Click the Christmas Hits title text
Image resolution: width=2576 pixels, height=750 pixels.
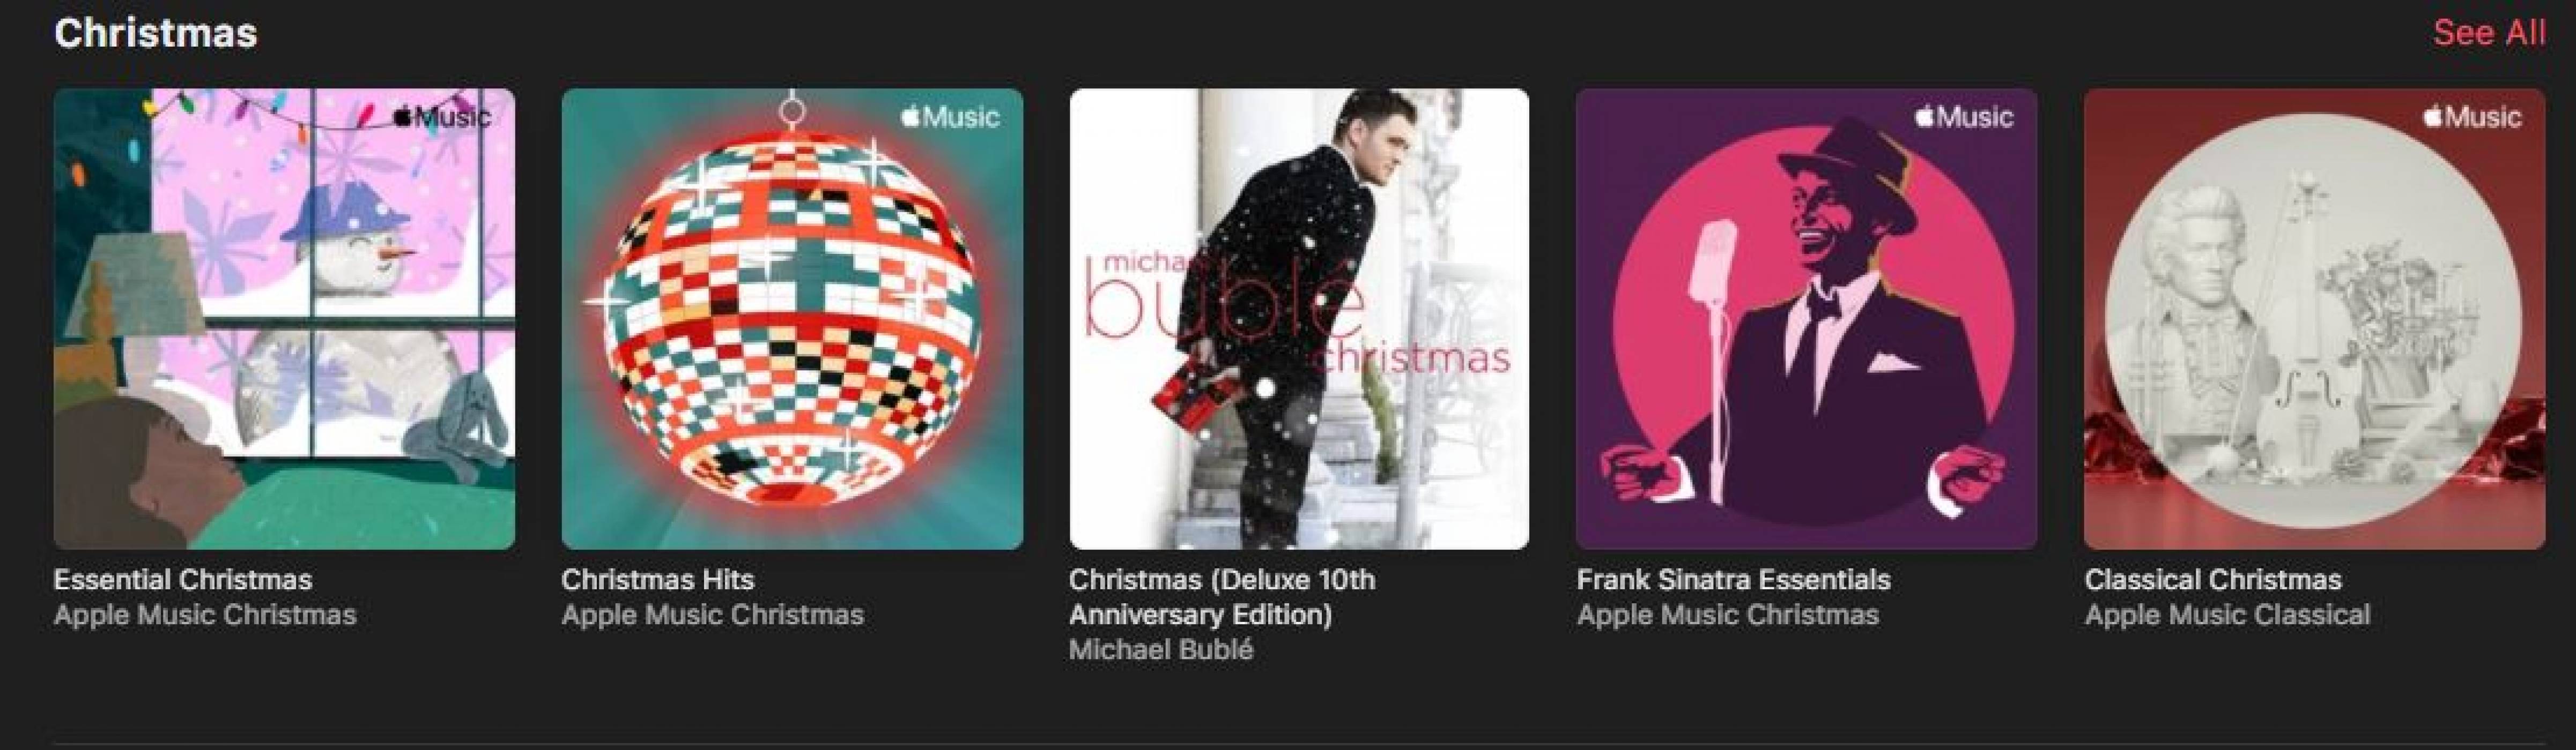coord(658,579)
